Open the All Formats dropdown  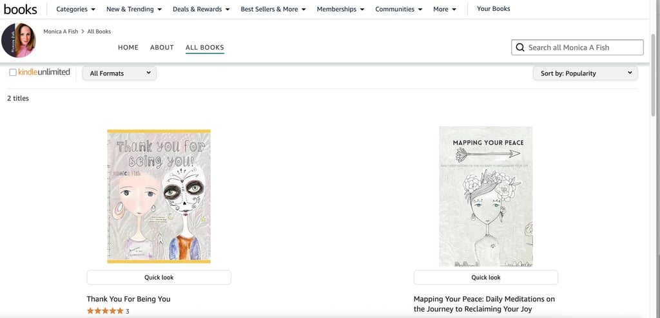click(119, 73)
